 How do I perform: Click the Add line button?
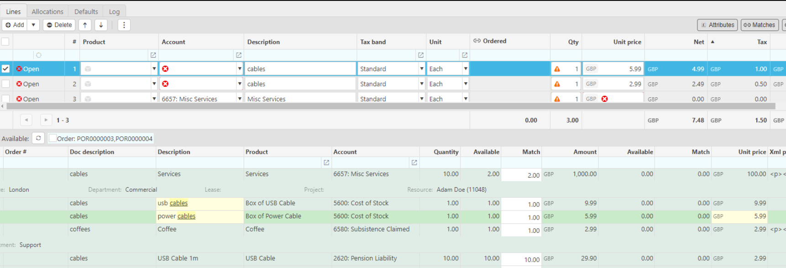point(15,25)
